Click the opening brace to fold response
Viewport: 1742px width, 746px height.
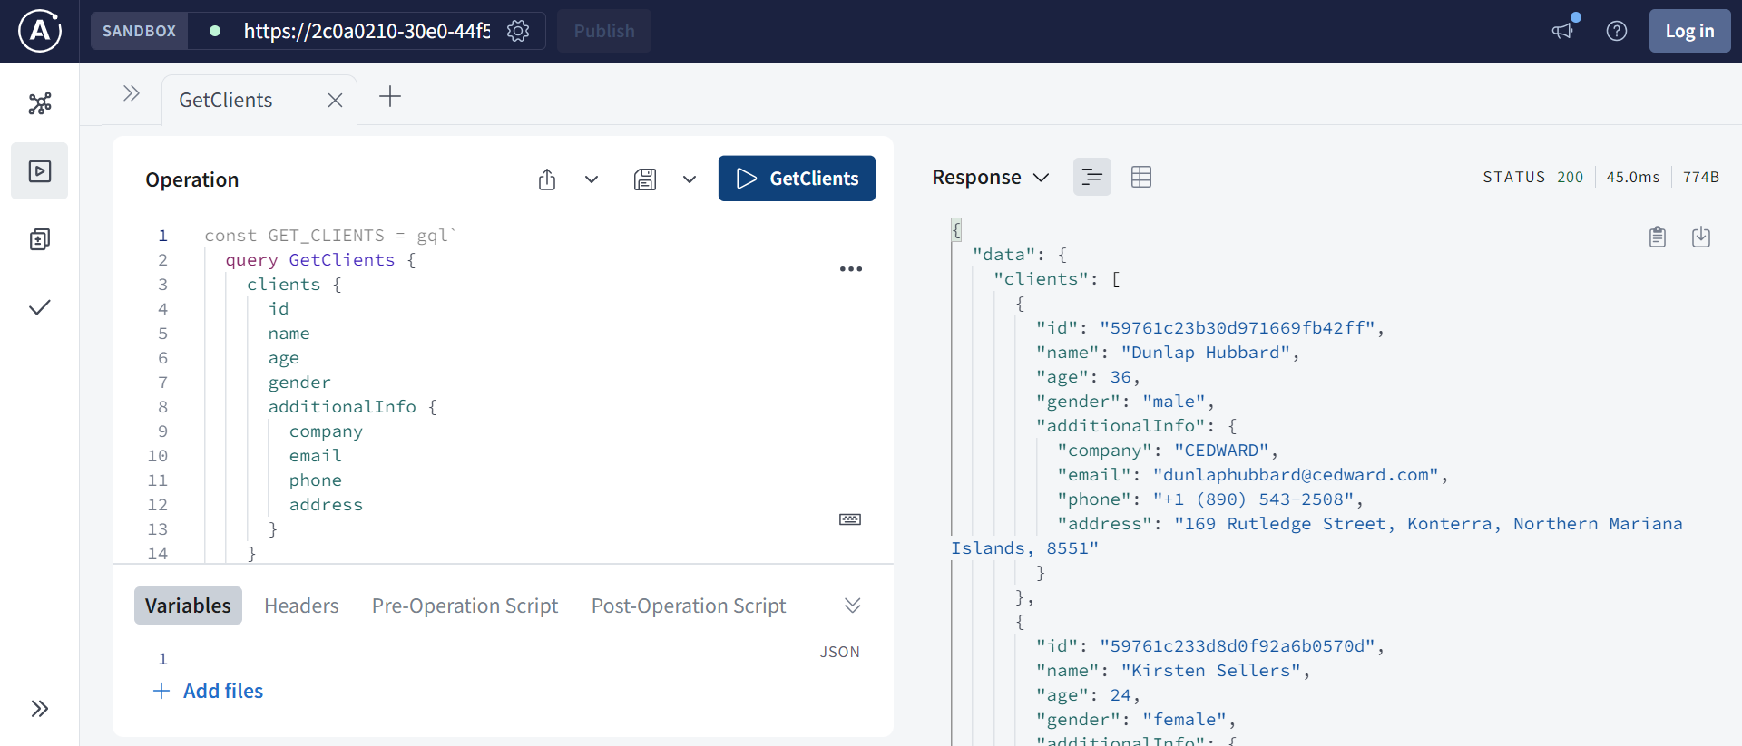956,230
